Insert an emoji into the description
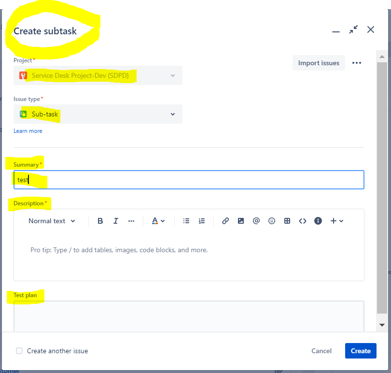The image size is (391, 373). tap(272, 221)
